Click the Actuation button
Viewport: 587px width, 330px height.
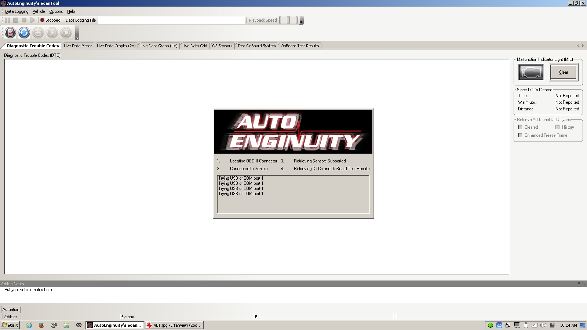[11, 309]
